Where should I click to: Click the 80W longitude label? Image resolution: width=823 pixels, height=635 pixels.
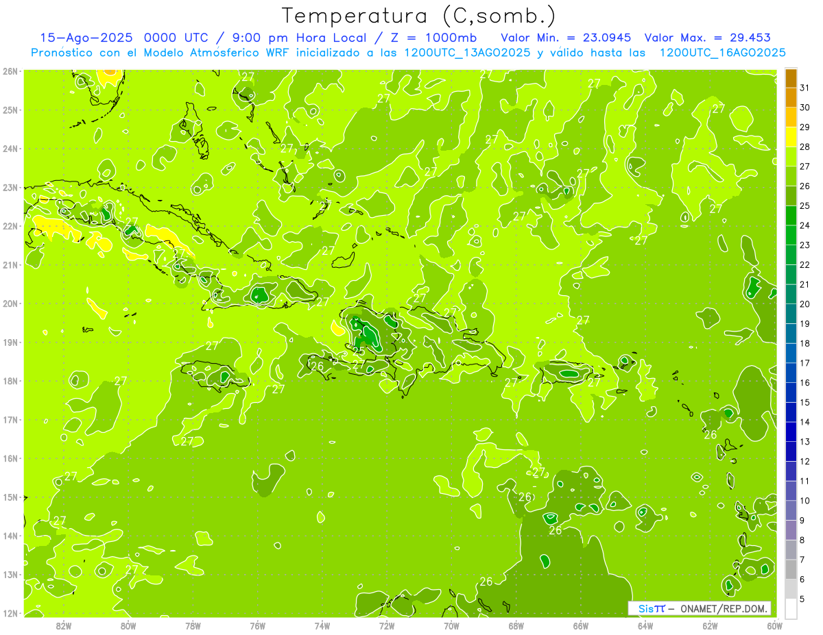[x=128, y=625]
